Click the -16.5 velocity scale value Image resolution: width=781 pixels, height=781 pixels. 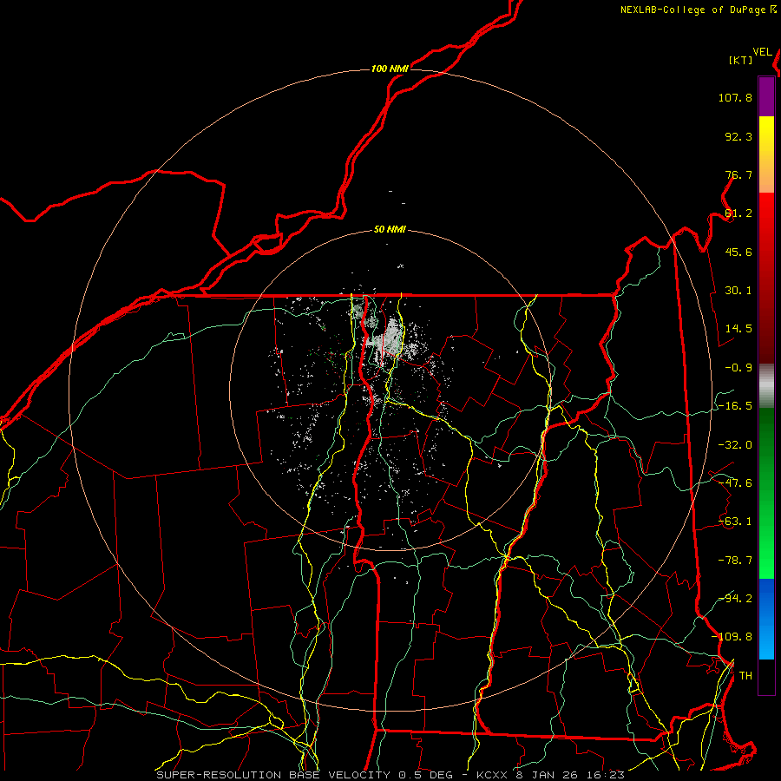(x=735, y=406)
